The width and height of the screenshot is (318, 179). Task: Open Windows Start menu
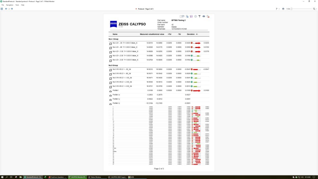tap(2, 177)
